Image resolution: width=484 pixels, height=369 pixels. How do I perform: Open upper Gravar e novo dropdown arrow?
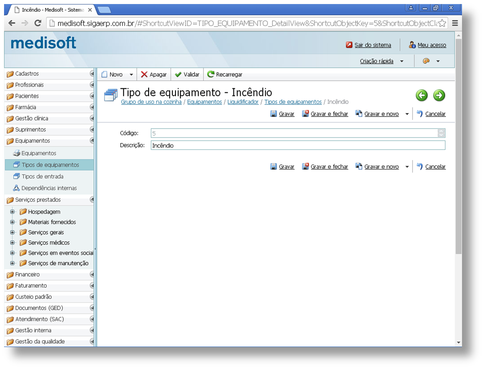(x=407, y=114)
